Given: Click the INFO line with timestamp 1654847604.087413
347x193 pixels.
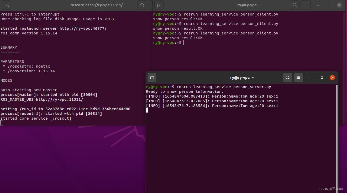Looking at the screenshot, I should point(212,96).
